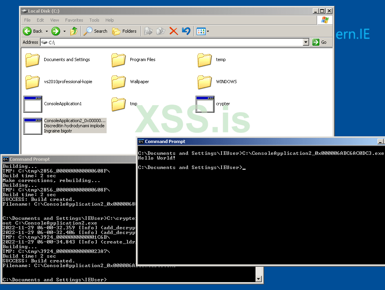Click the C:\ address input field

[172, 42]
